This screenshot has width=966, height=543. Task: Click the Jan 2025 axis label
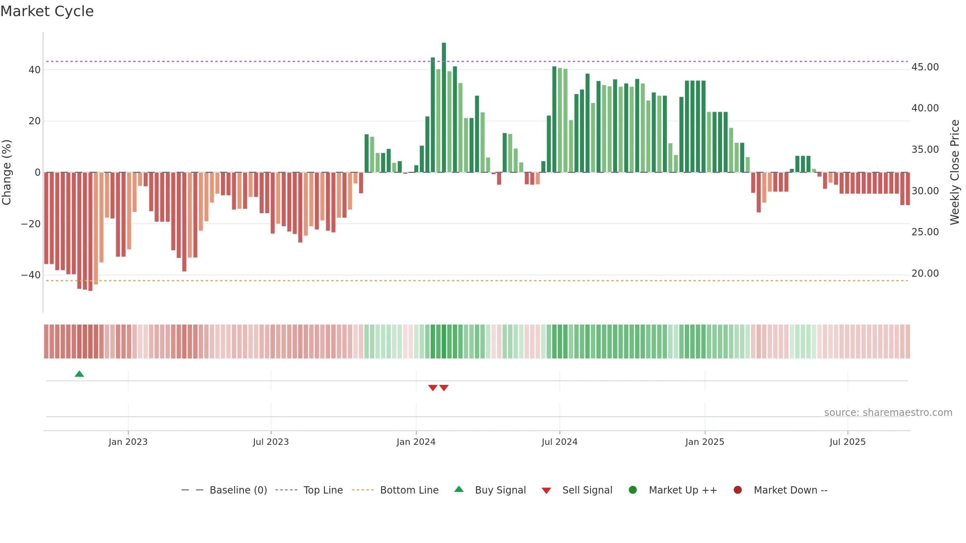tap(705, 442)
